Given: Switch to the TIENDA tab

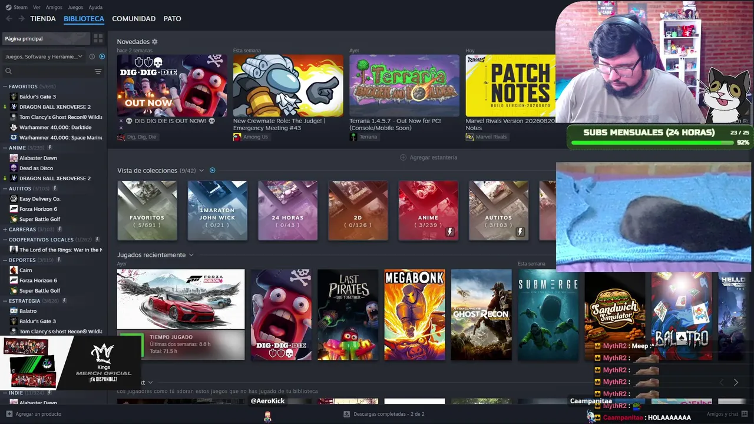Looking at the screenshot, I should point(43,19).
